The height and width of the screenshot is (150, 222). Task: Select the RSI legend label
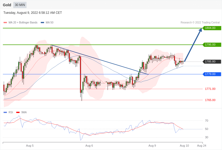click(x=11, y=112)
